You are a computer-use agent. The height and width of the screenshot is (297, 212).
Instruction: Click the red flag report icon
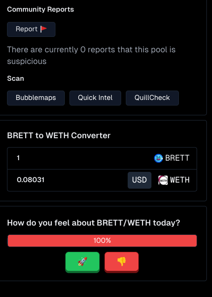tap(44, 29)
